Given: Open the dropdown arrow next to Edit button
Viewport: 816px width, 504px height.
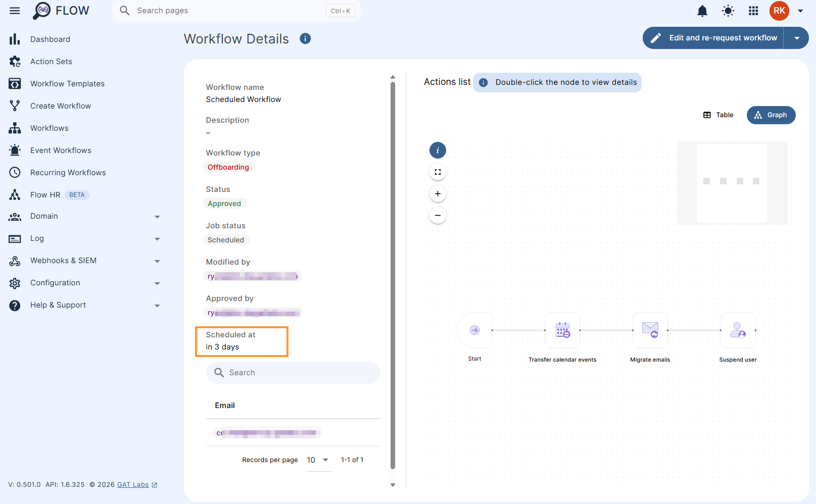Looking at the screenshot, I should point(796,38).
